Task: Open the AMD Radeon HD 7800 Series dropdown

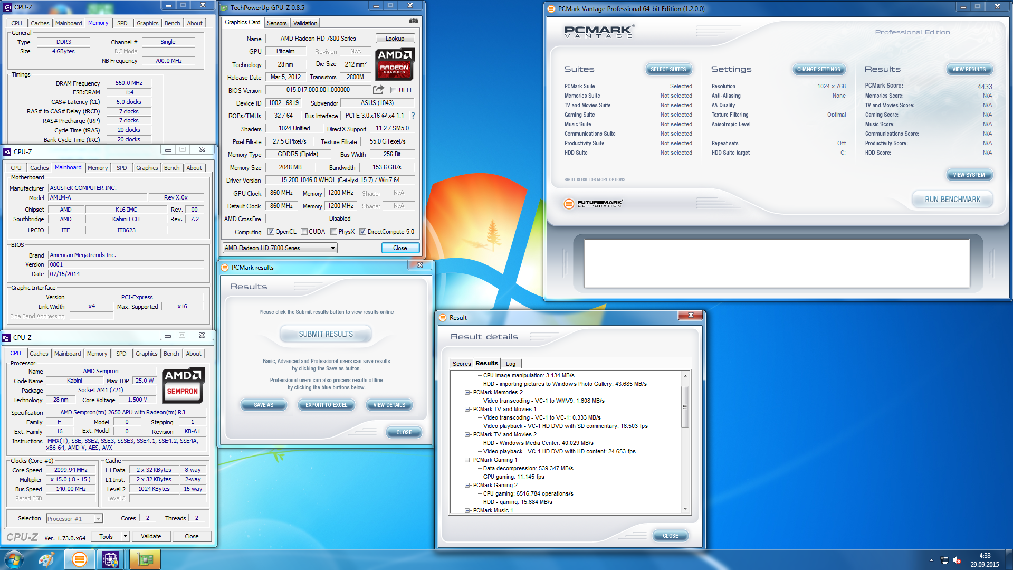Action: pyautogui.click(x=280, y=248)
